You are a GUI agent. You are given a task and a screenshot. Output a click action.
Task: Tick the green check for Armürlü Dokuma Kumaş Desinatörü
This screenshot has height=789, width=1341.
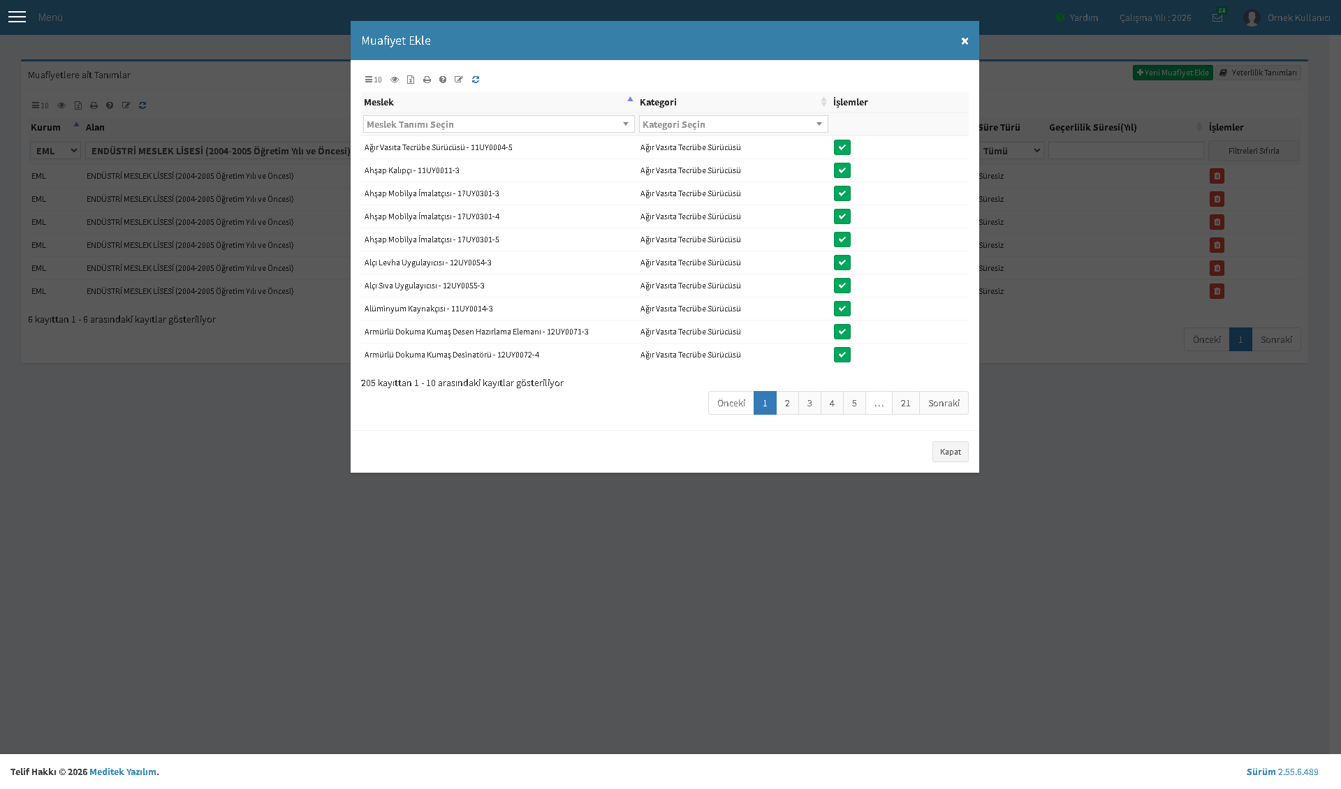[x=842, y=355]
